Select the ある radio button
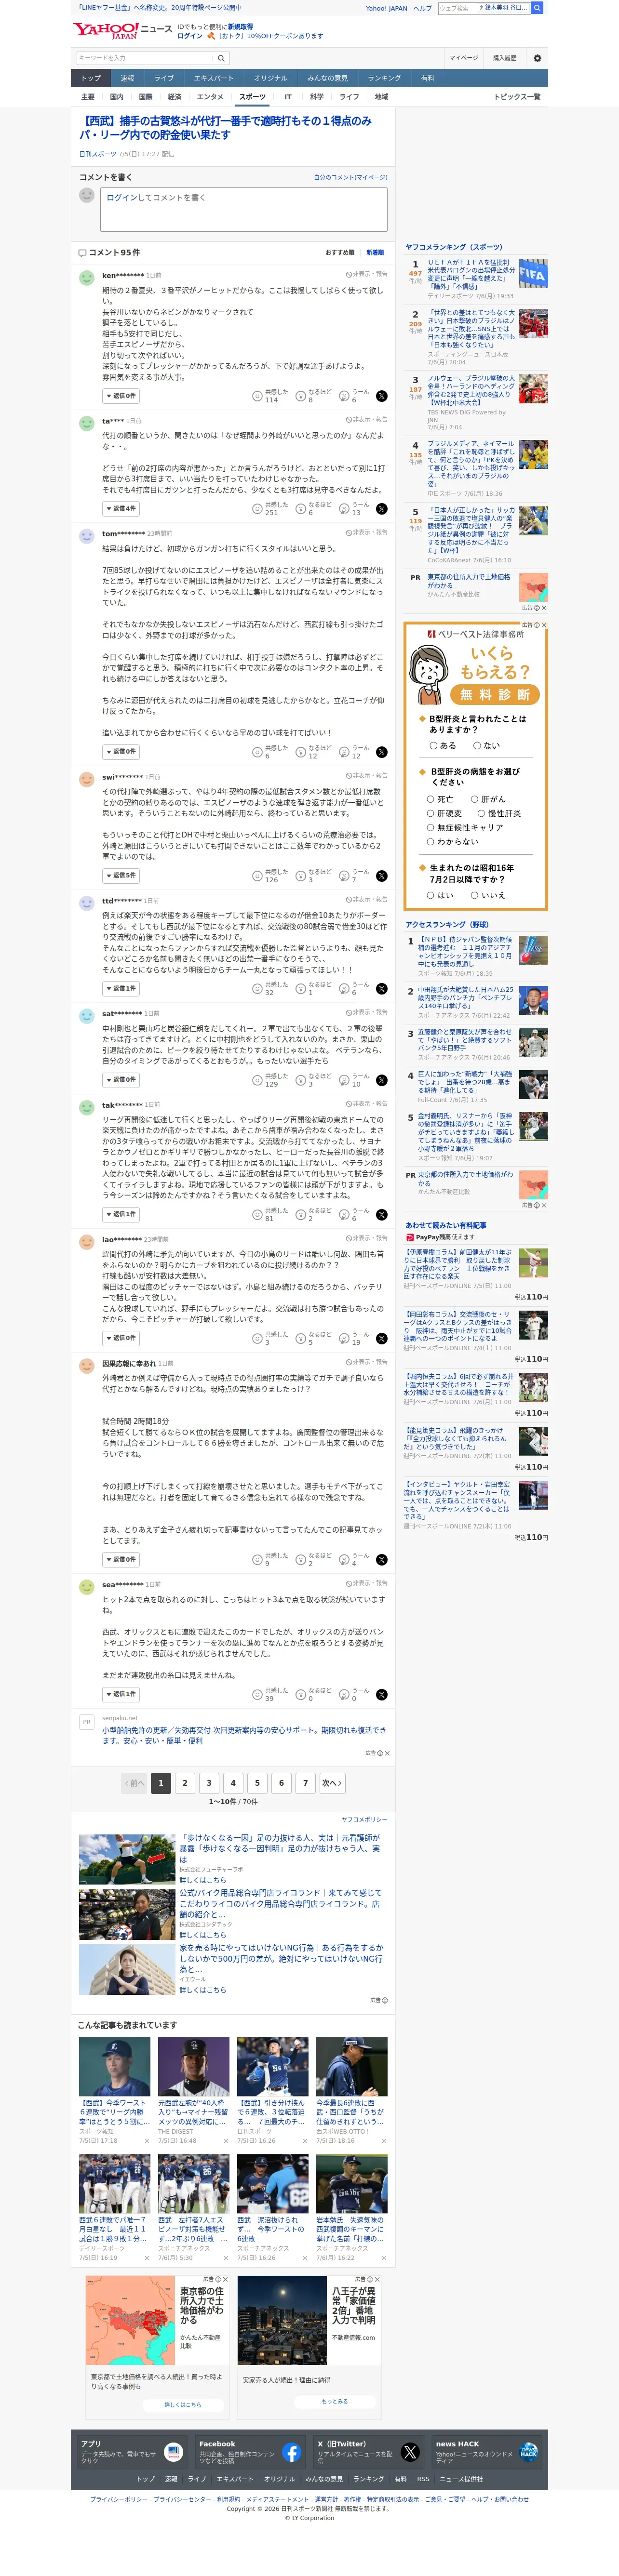 [x=433, y=745]
